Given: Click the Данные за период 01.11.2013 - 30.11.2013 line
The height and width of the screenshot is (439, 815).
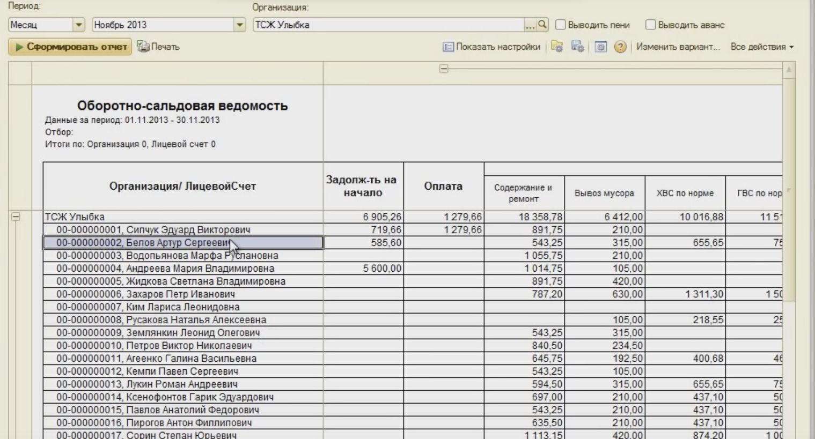Looking at the screenshot, I should tap(133, 120).
